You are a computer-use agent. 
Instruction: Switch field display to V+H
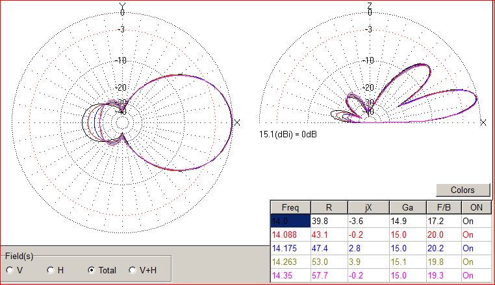click(x=133, y=270)
